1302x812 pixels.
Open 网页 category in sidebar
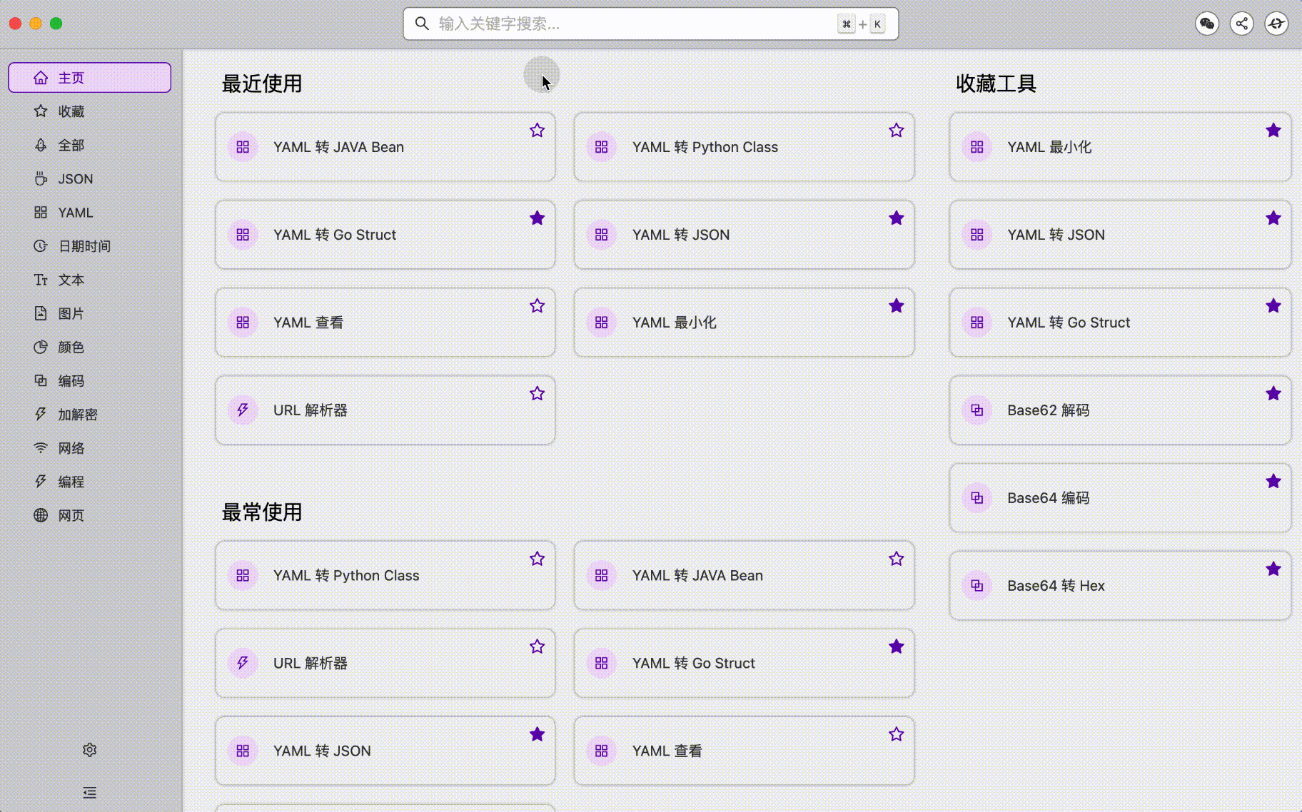(90, 515)
